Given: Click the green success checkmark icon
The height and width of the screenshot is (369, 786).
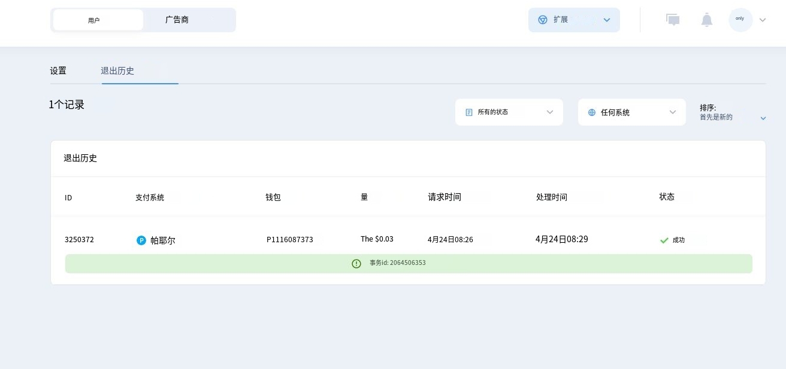Looking at the screenshot, I should point(664,240).
